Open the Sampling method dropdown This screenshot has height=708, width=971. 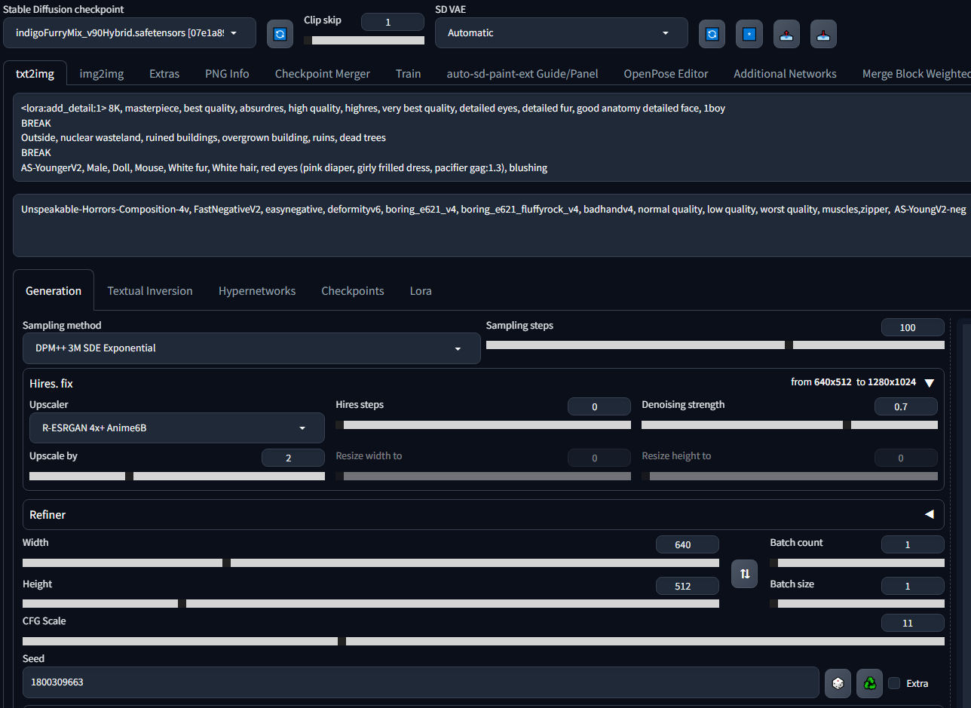tap(251, 348)
